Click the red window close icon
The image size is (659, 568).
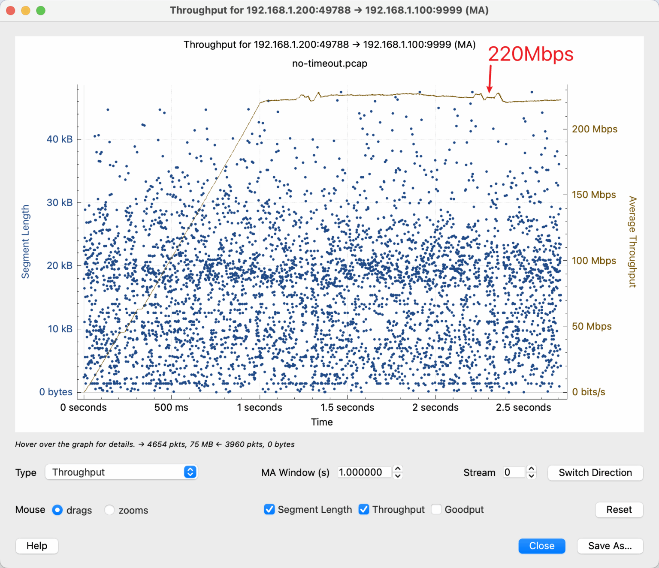click(x=11, y=10)
